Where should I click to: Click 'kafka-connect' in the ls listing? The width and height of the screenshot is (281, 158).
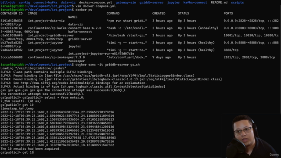195,3
